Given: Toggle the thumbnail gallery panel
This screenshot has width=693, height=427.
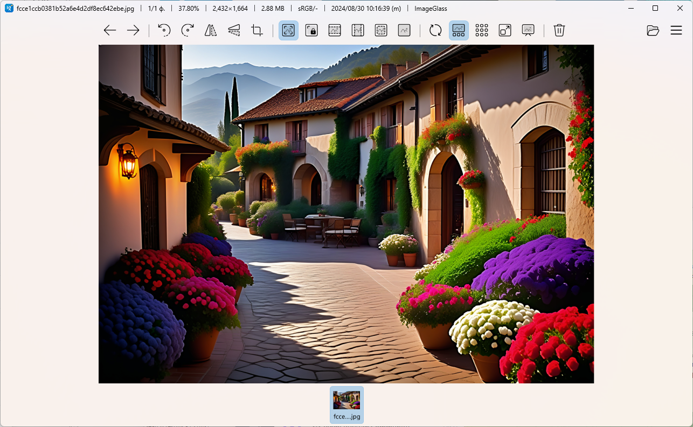Looking at the screenshot, I should 459,31.
